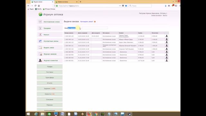
Task: Click the bookmark star in address bar
Action: pyautogui.click(x=126, y=6)
